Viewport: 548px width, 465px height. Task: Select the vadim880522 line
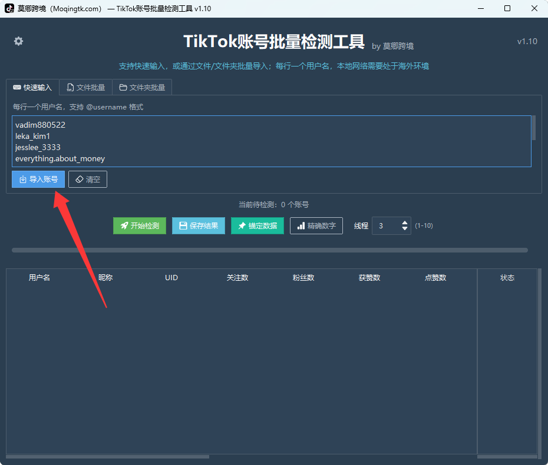click(x=40, y=125)
